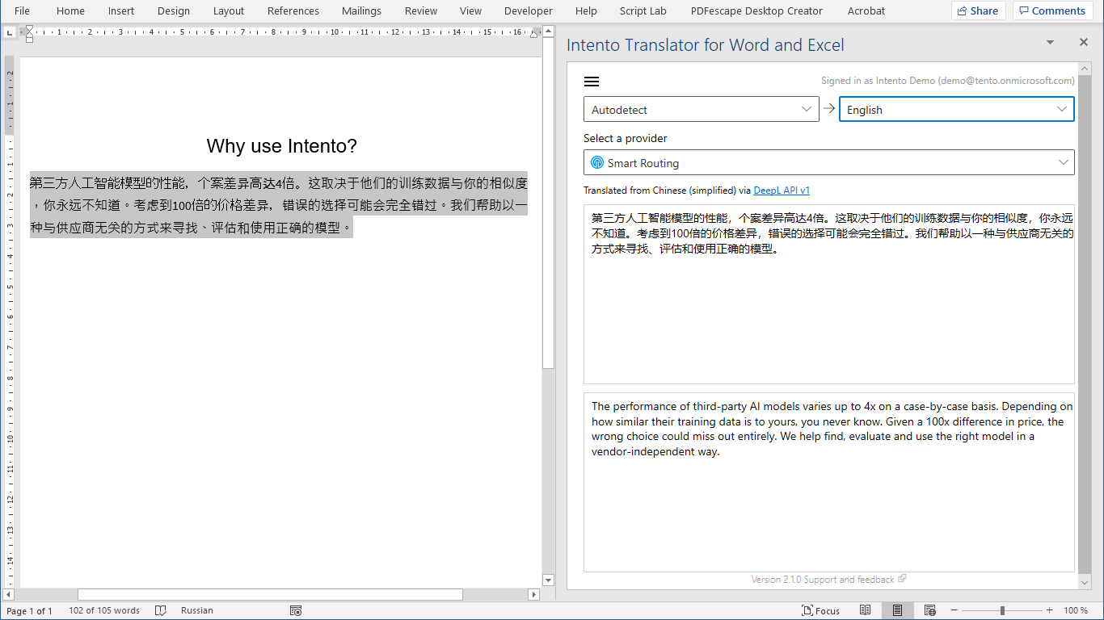The height and width of the screenshot is (620, 1104).
Task: Click the Page 1 of 1 indicator
Action: click(x=29, y=610)
